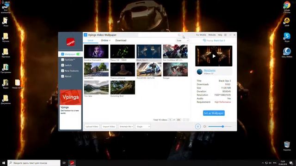Select the Gun Goddess thumbnail
The height and width of the screenshot is (166, 296).
tap(175, 51)
